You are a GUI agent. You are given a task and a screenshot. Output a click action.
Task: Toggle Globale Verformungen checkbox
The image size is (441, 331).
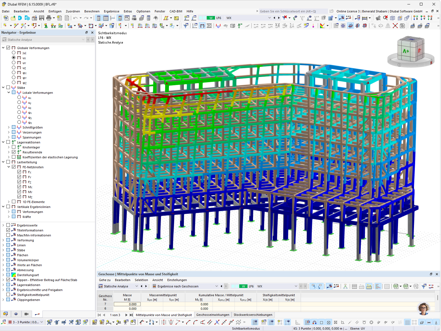pyautogui.click(x=8, y=48)
